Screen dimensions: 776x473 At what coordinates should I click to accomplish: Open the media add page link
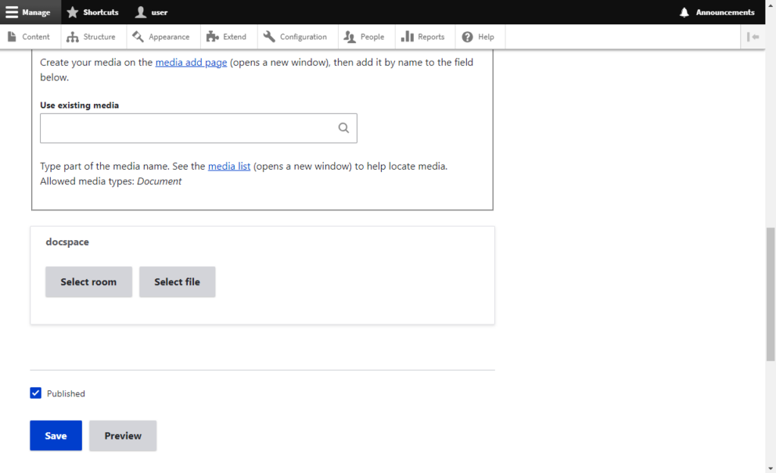[191, 61]
